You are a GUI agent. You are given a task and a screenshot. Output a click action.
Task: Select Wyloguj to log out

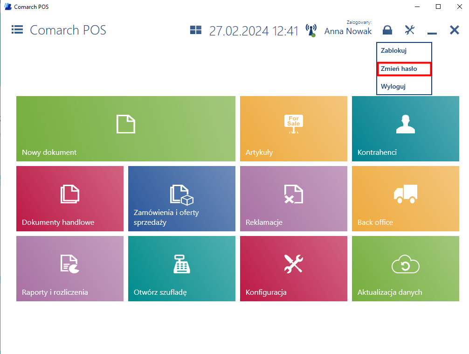(x=404, y=86)
